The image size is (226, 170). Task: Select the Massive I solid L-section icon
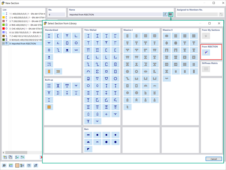point(155,71)
